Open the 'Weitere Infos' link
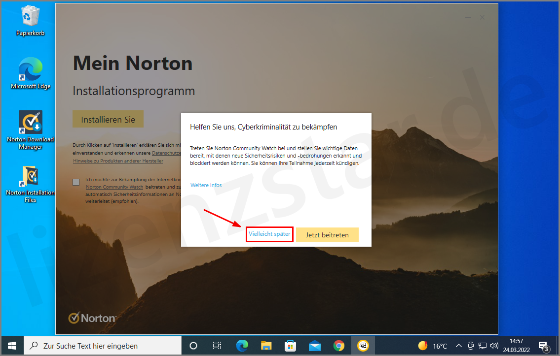 click(206, 185)
